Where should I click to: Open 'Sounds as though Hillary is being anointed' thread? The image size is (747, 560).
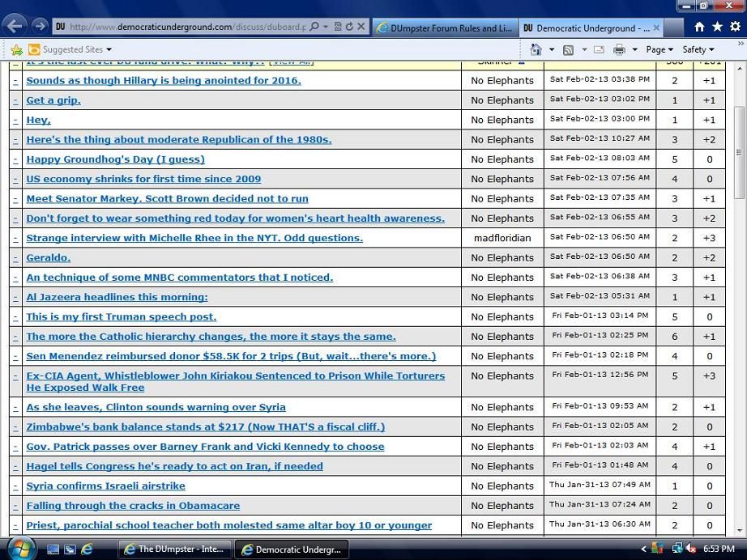pyautogui.click(x=164, y=80)
